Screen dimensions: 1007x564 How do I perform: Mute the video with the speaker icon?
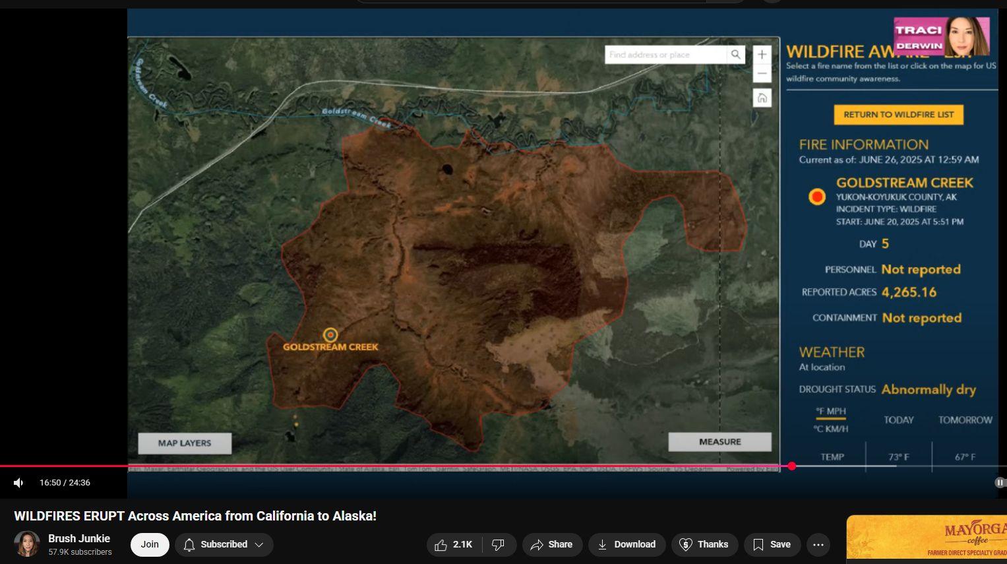(x=18, y=483)
